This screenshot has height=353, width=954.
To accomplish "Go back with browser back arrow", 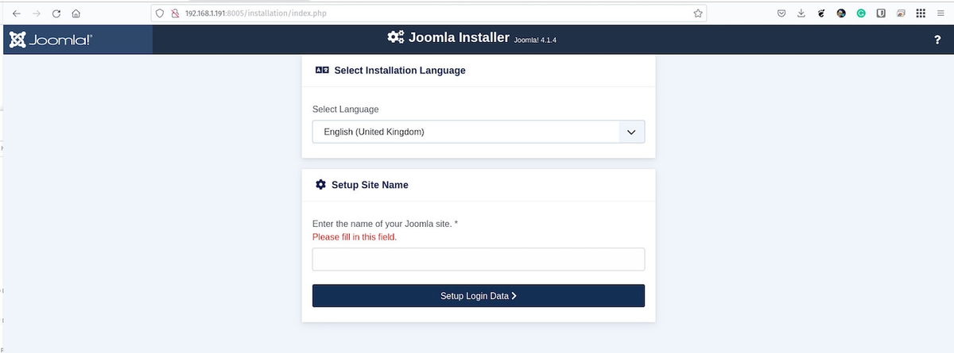I will (17, 13).
